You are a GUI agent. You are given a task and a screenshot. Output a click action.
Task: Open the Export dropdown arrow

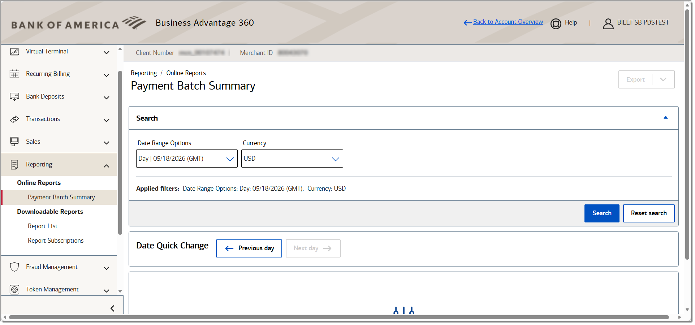(663, 79)
